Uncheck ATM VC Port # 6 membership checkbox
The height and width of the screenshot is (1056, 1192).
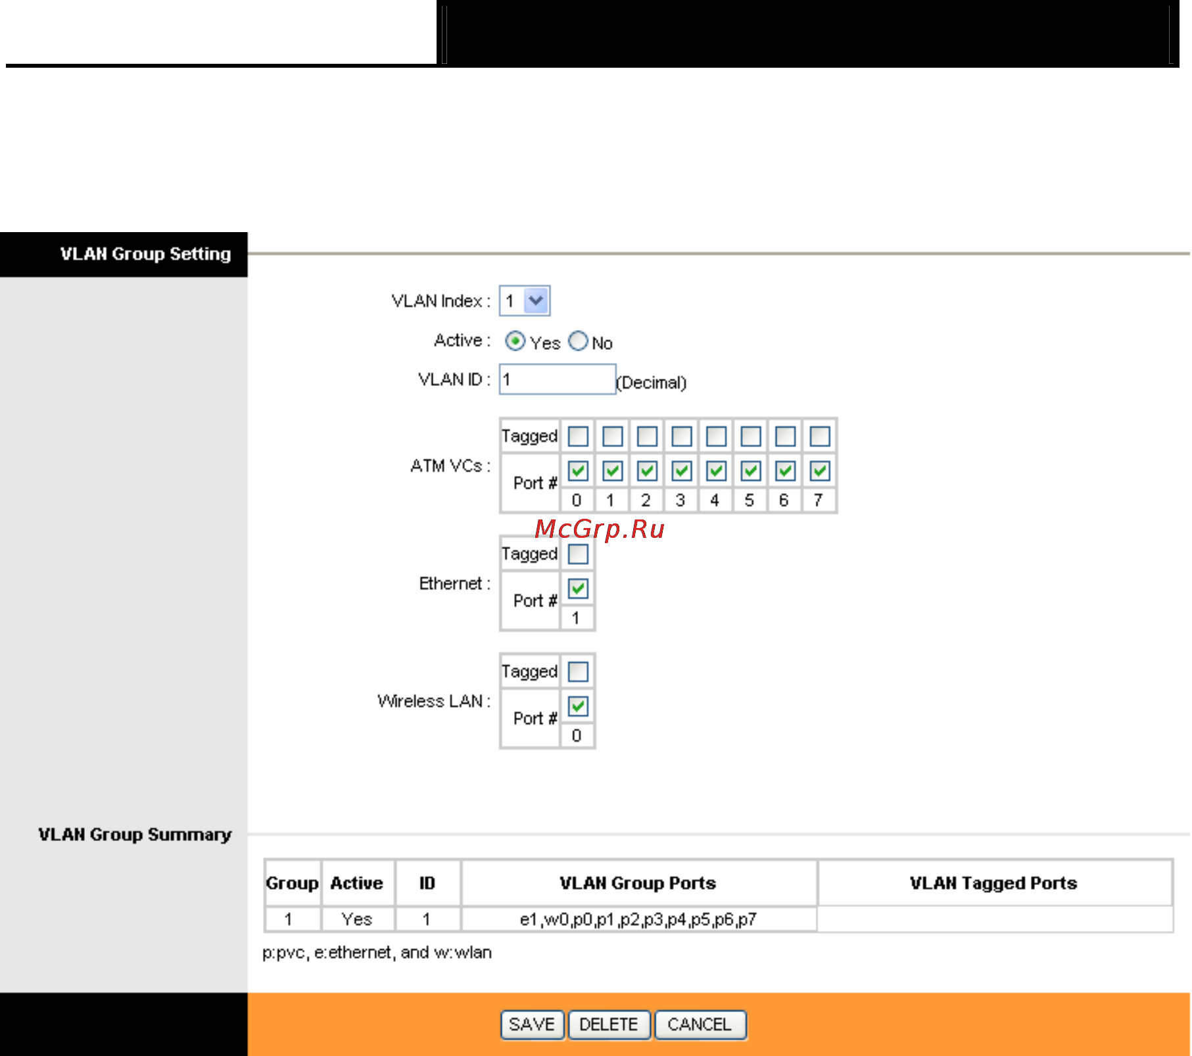point(785,471)
